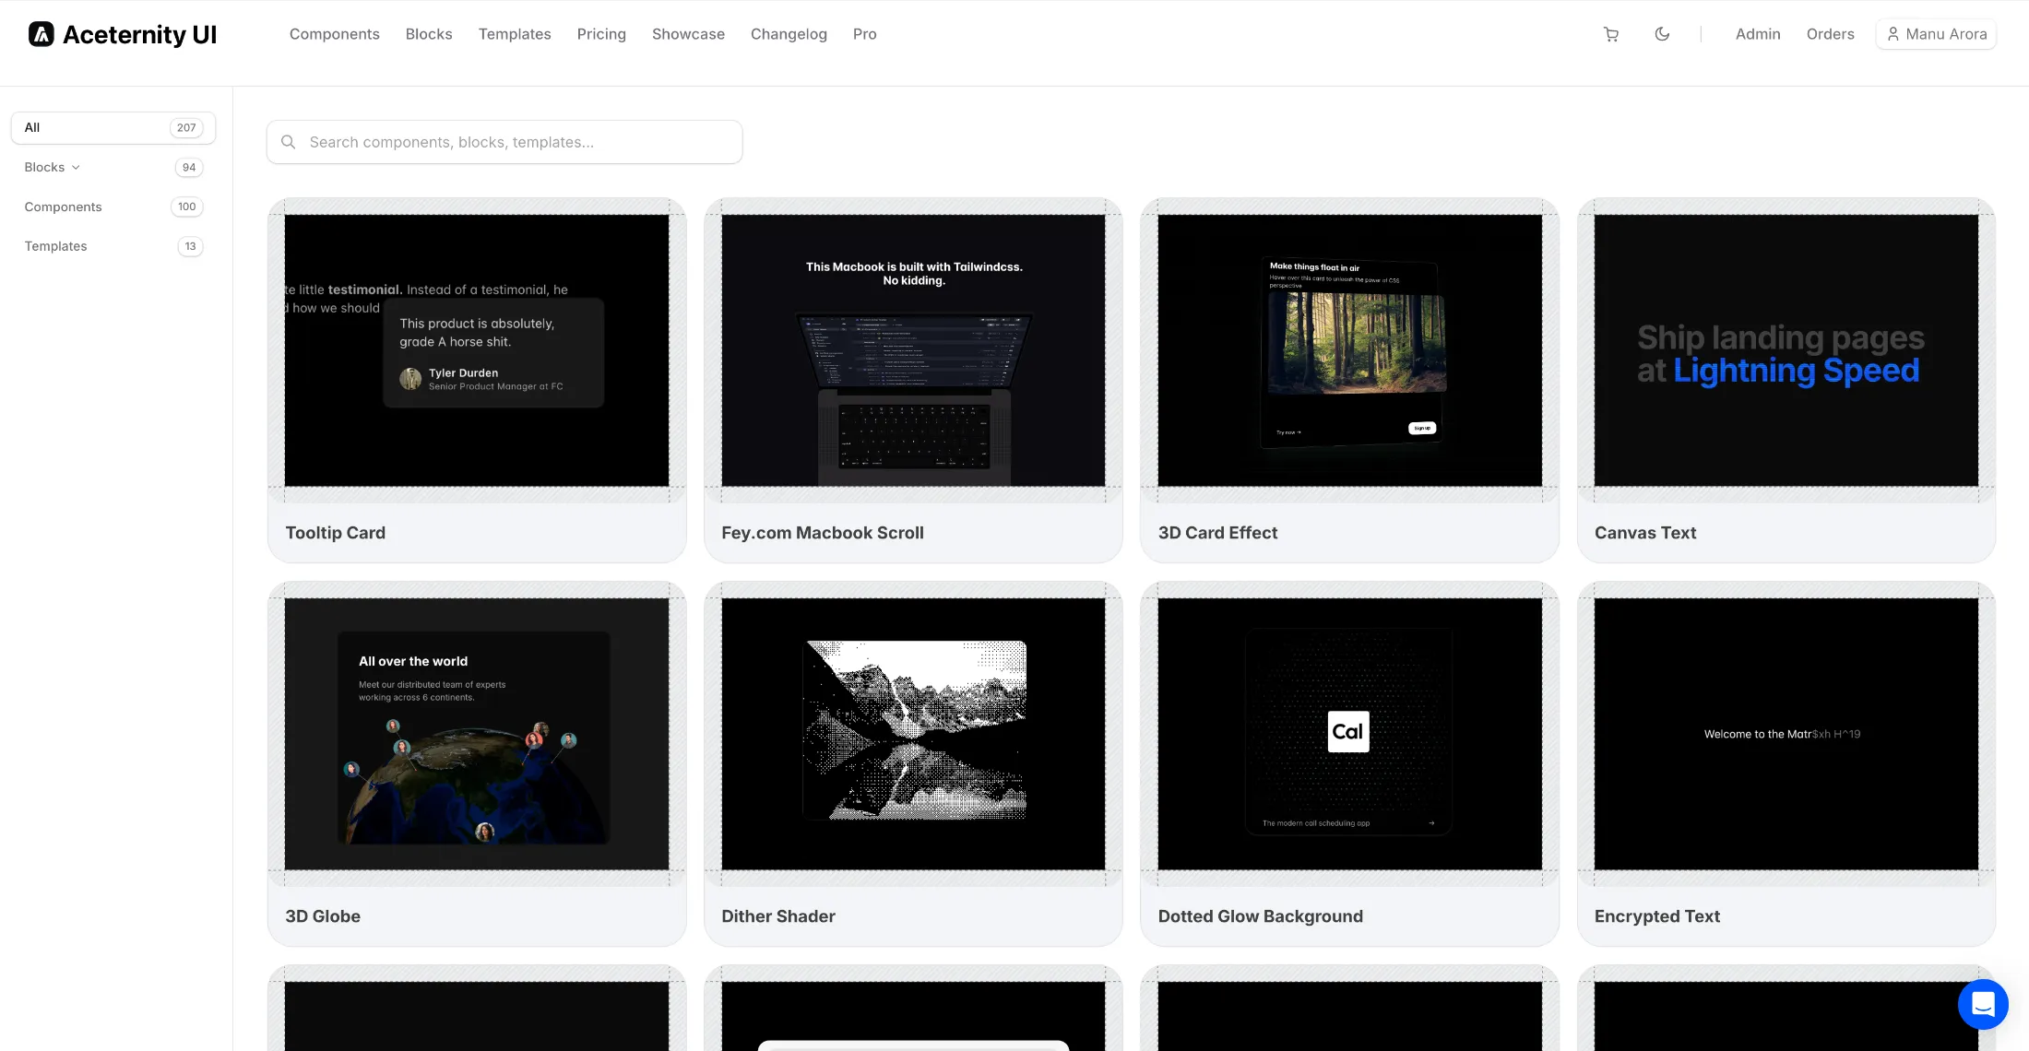Open the chat support bubble
Screen dimensions: 2029x1051
pyautogui.click(x=1983, y=1004)
